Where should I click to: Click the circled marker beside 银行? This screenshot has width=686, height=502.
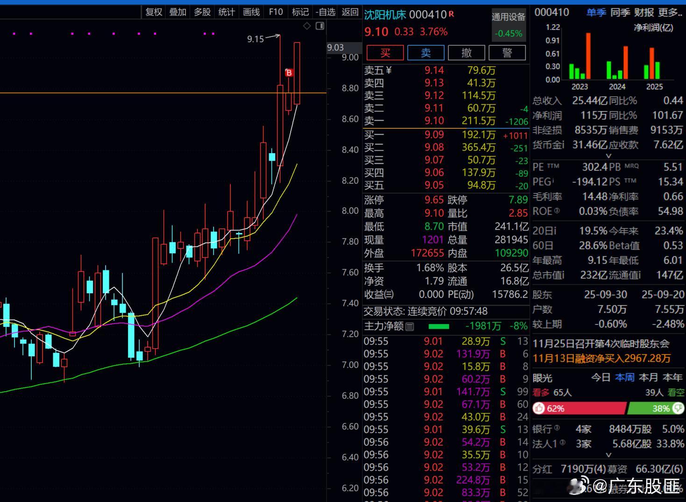pyautogui.click(x=557, y=427)
